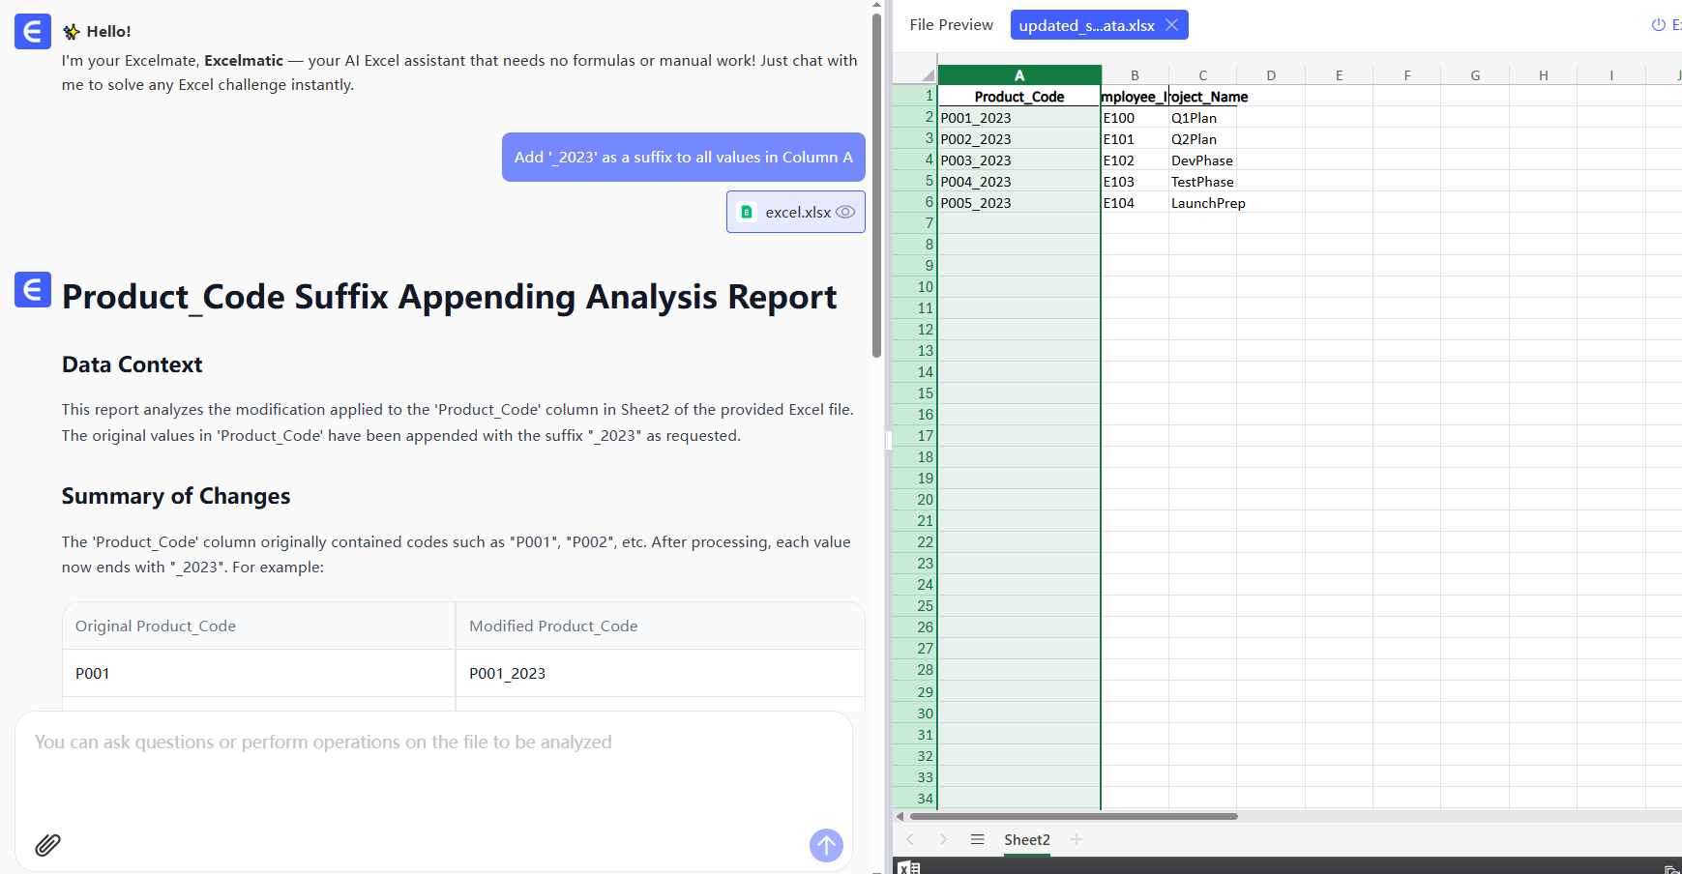Switch to the Sheet2 tab
The image size is (1682, 874).
(x=1026, y=839)
